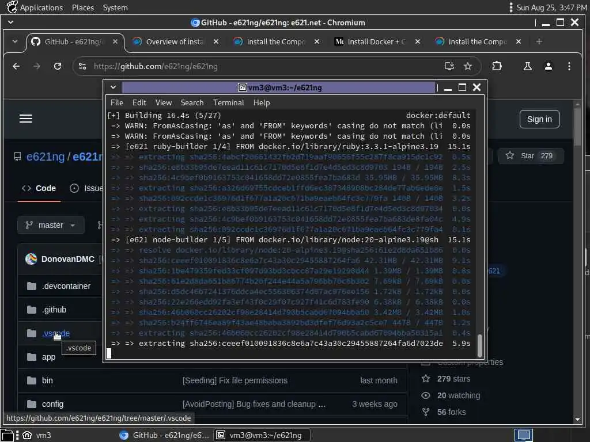This screenshot has height=442, width=590.
Task: Click the fork icon next to 56 forks
Action: 426,412
